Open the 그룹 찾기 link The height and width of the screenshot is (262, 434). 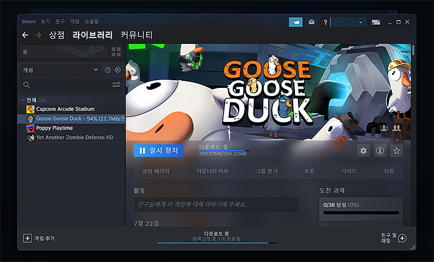(266, 171)
